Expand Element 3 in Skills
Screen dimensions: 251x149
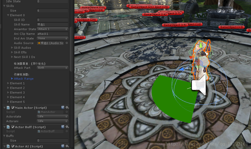click(x=8, y=92)
